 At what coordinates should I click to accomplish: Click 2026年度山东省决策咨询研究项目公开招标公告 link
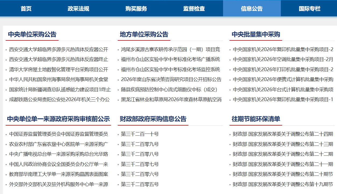pos(171,79)
